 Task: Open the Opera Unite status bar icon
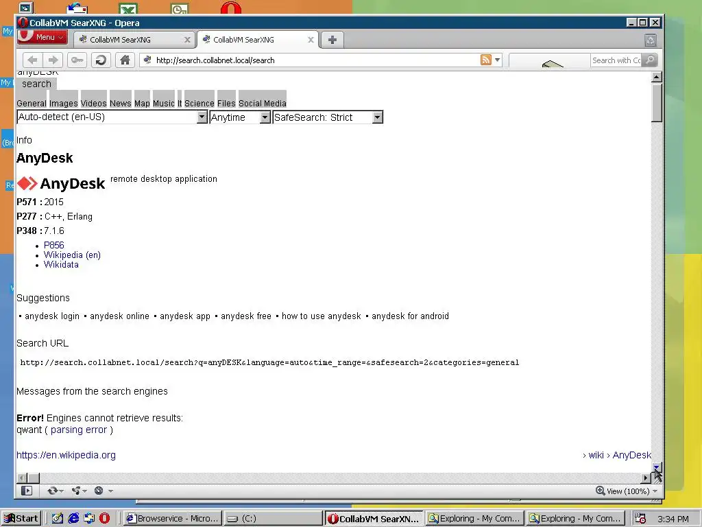tap(80, 491)
